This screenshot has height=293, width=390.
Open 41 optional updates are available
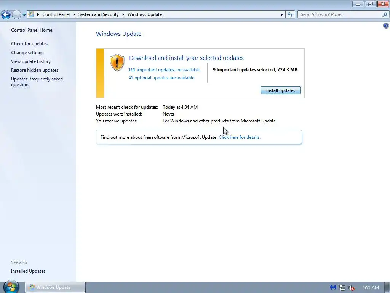click(x=161, y=78)
